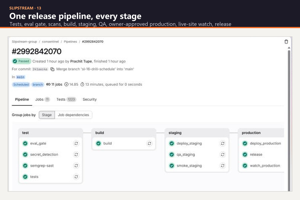Screen dimensions: 300x200
Task: Click eval_gate passed status icon
Action: [25, 143]
